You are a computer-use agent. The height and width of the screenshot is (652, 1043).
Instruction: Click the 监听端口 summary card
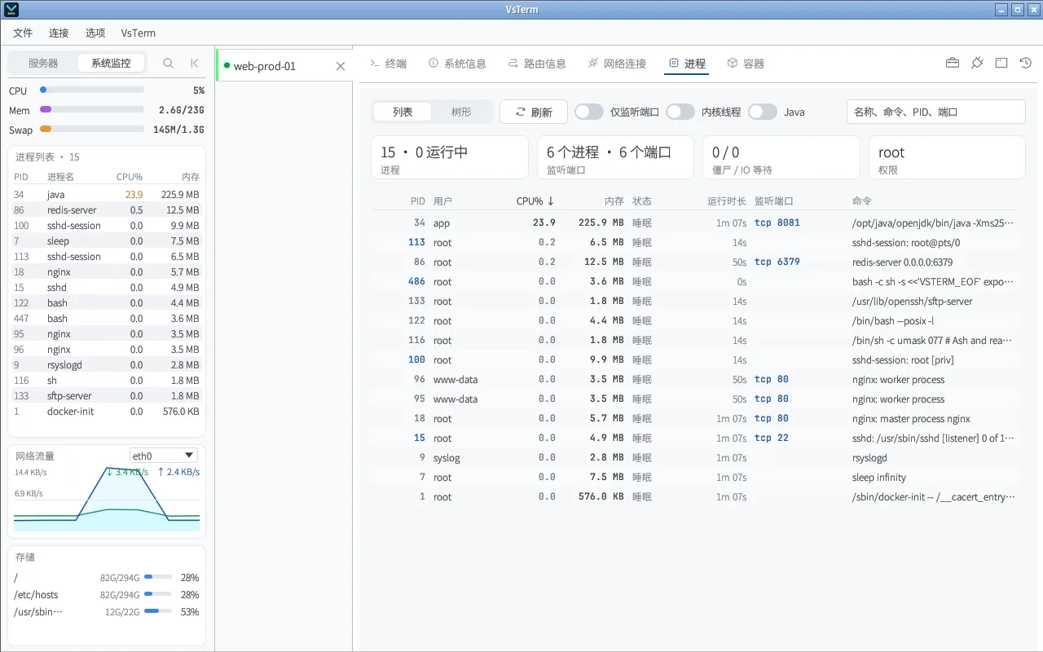615,157
